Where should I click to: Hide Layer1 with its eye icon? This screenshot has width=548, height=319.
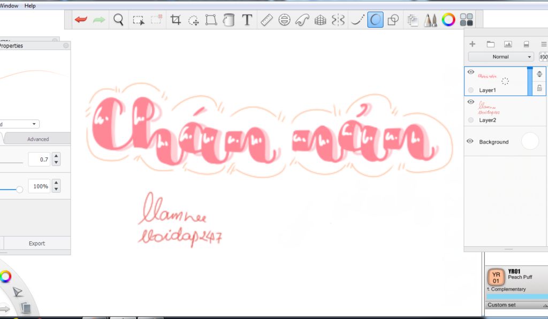[x=471, y=72]
